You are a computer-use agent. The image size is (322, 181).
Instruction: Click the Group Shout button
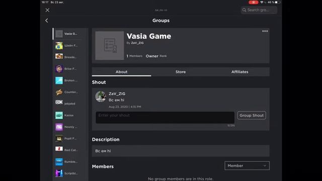(x=252, y=115)
